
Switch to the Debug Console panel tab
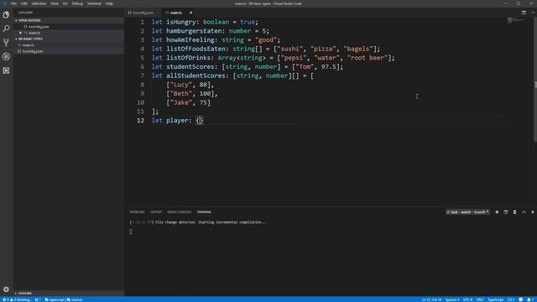(x=179, y=212)
